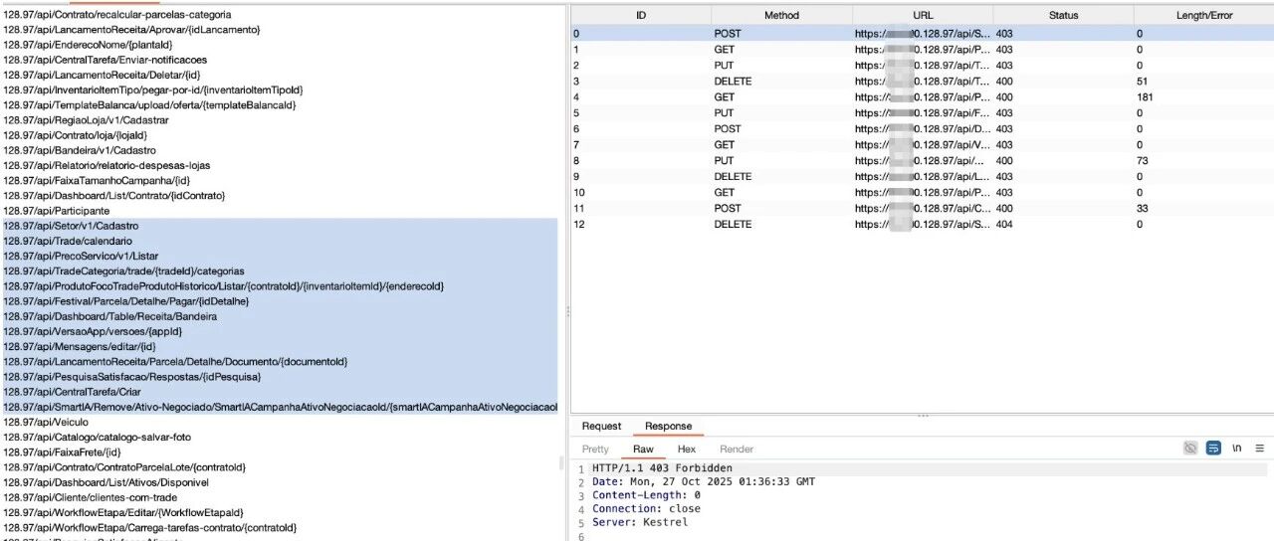Select the Relatorio/relatorio-despesas-lojas endpoint

click(x=106, y=165)
